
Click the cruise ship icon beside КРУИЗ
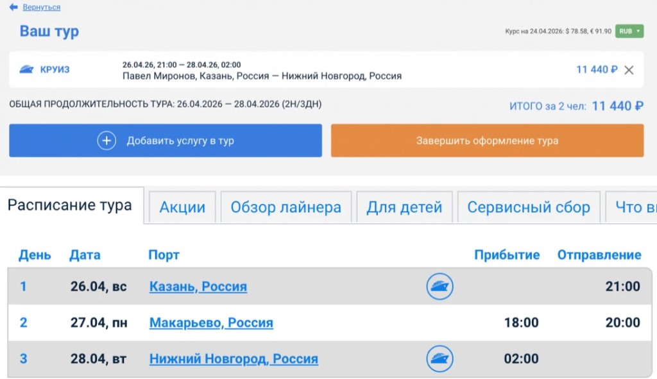pyautogui.click(x=26, y=69)
